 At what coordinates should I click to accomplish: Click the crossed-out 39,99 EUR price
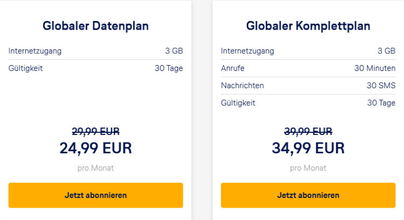point(308,131)
